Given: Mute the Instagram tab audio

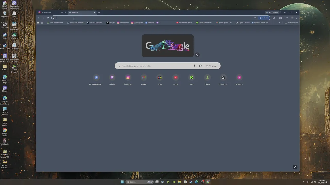Looking at the screenshot, I should (x=62, y=12).
